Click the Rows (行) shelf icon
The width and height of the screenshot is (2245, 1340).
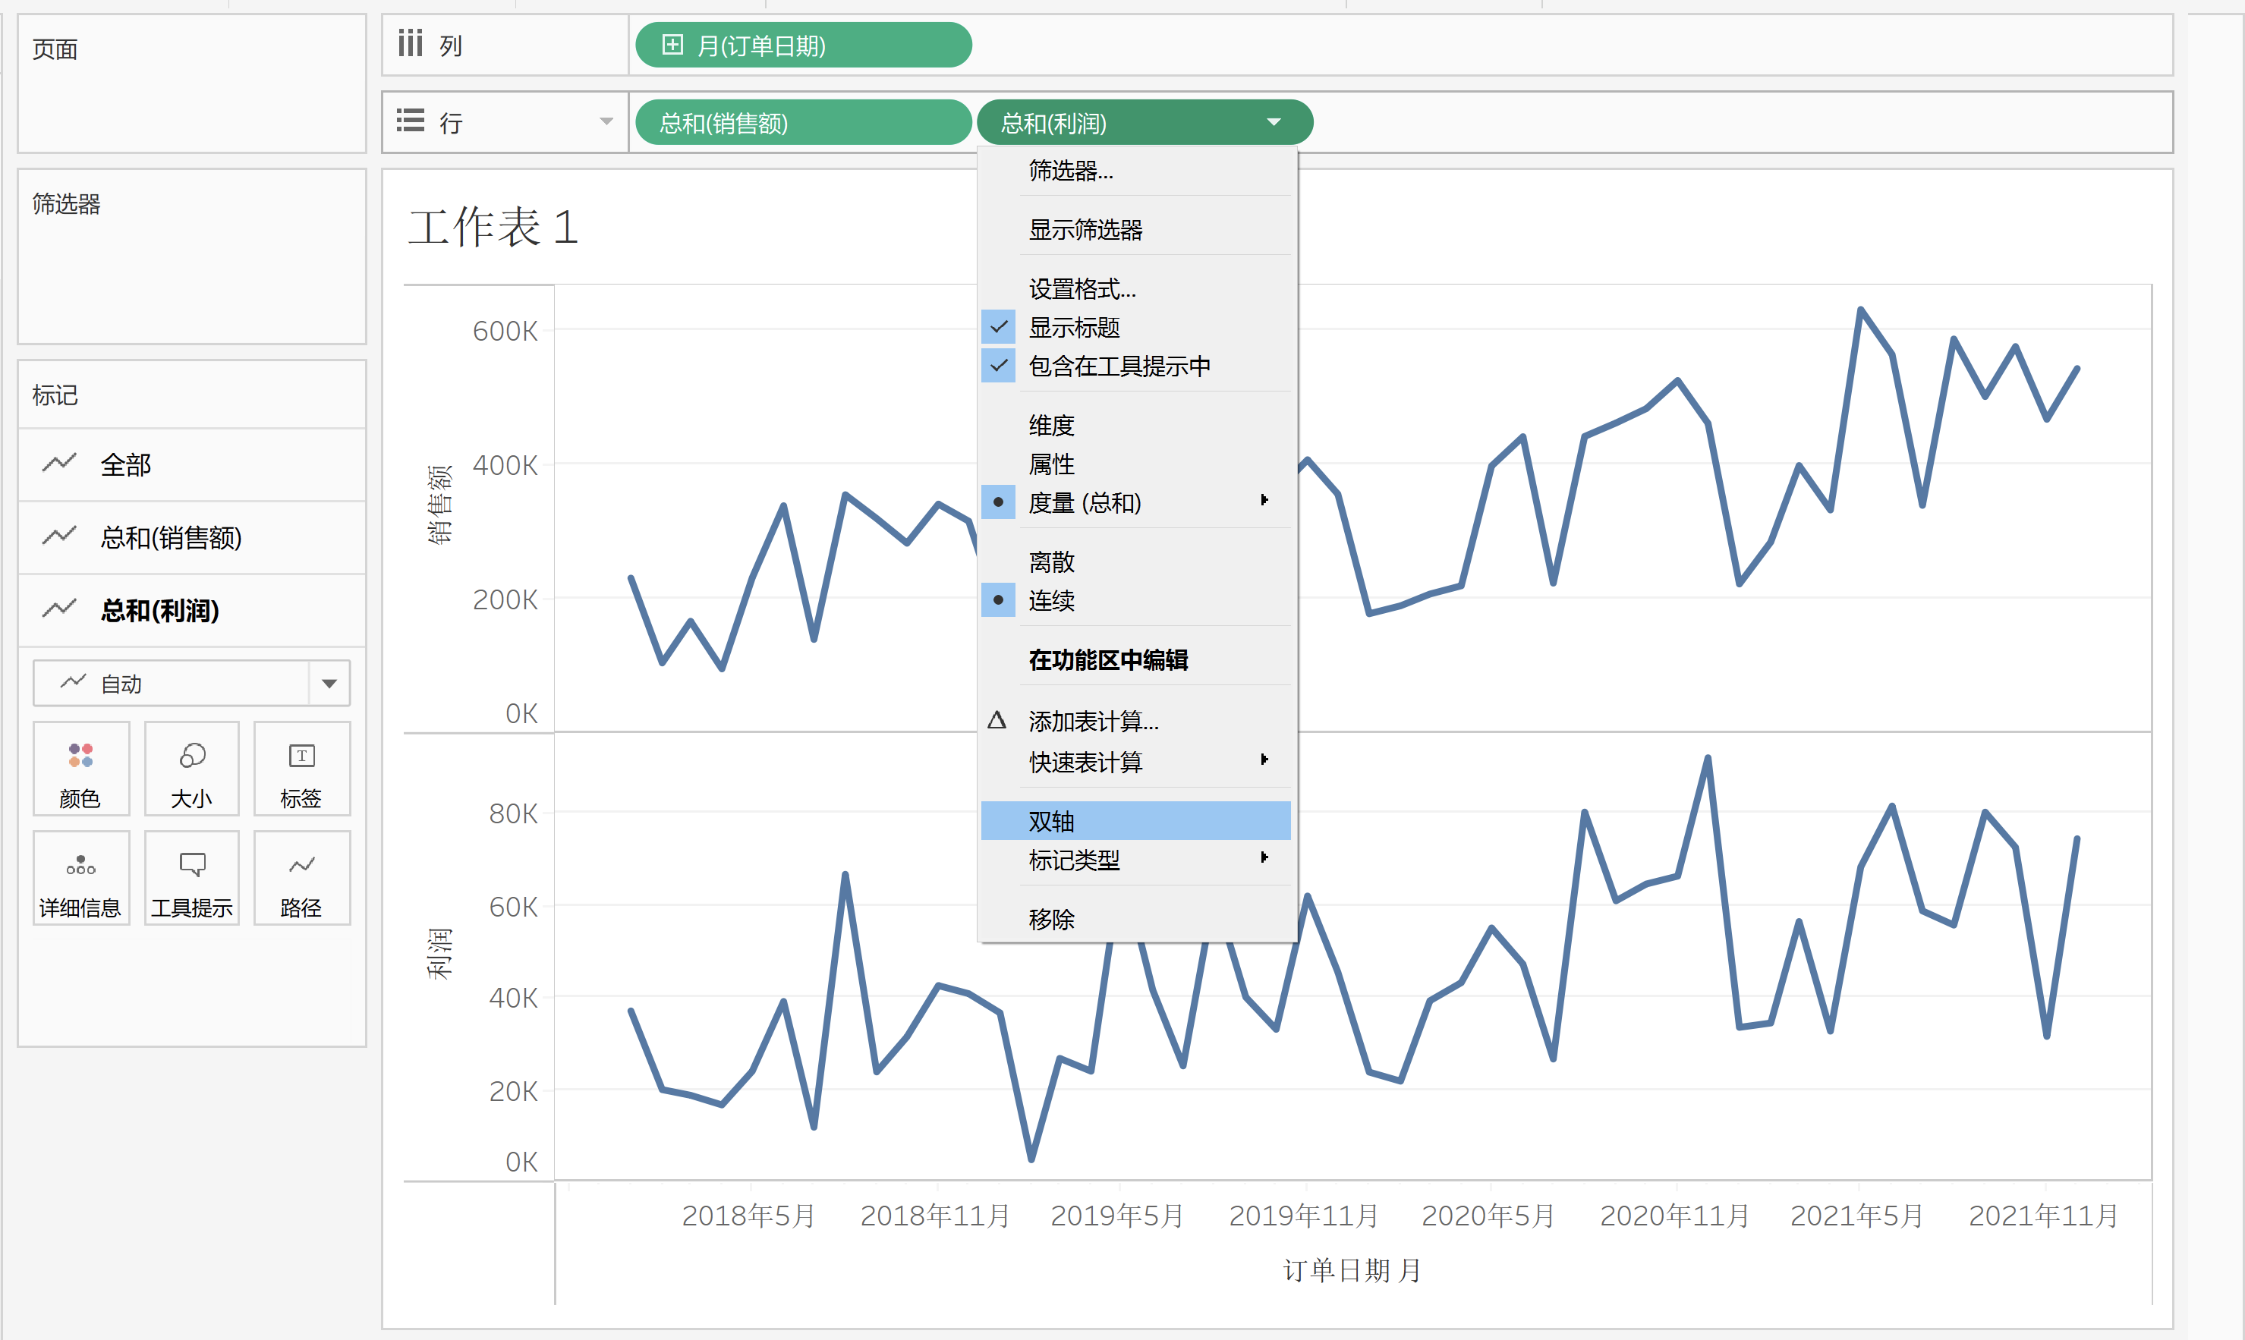[x=411, y=120]
